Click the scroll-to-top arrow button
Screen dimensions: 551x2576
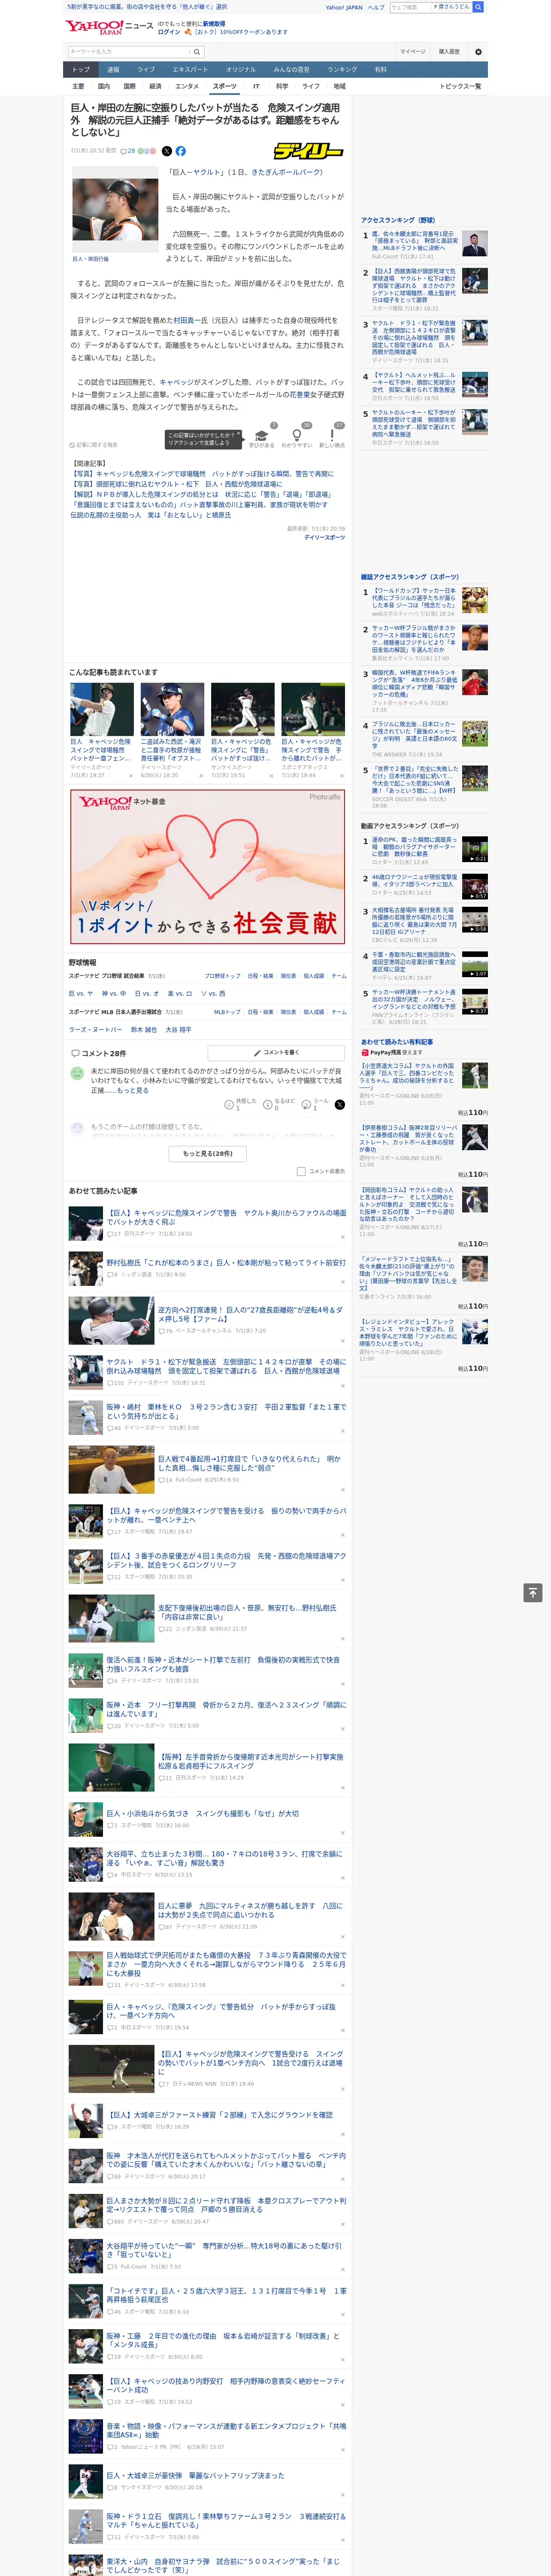point(533,1592)
